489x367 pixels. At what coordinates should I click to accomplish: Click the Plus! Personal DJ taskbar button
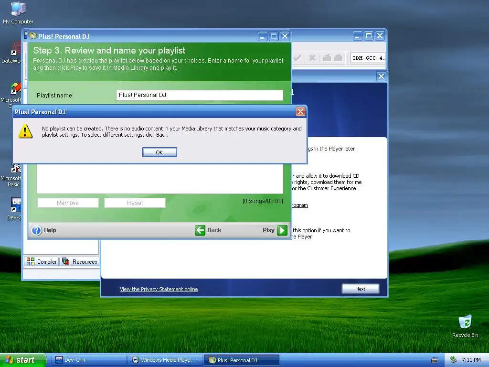[241, 360]
